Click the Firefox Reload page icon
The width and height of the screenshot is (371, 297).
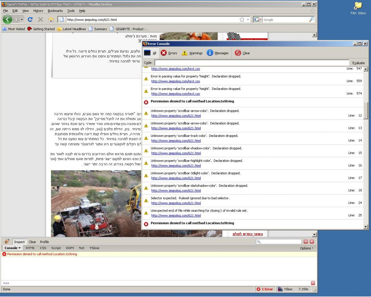[x=30, y=20]
